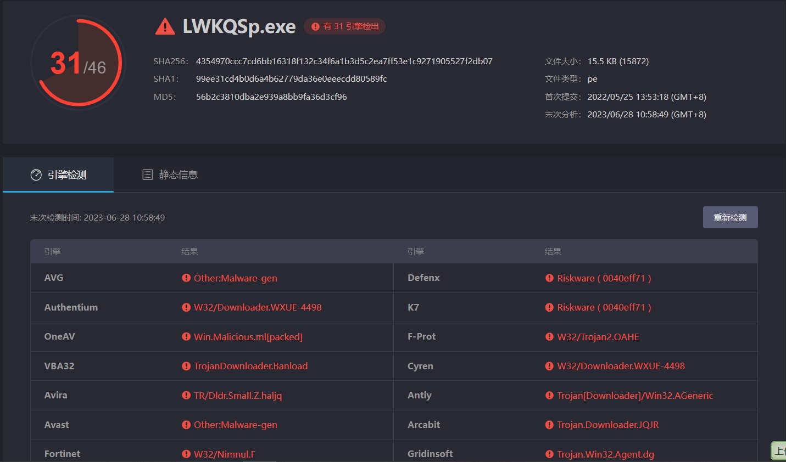The width and height of the screenshot is (786, 462).
Task: Click the TR/Dldr.Small.Z.haljq Avira result
Action: 237,396
